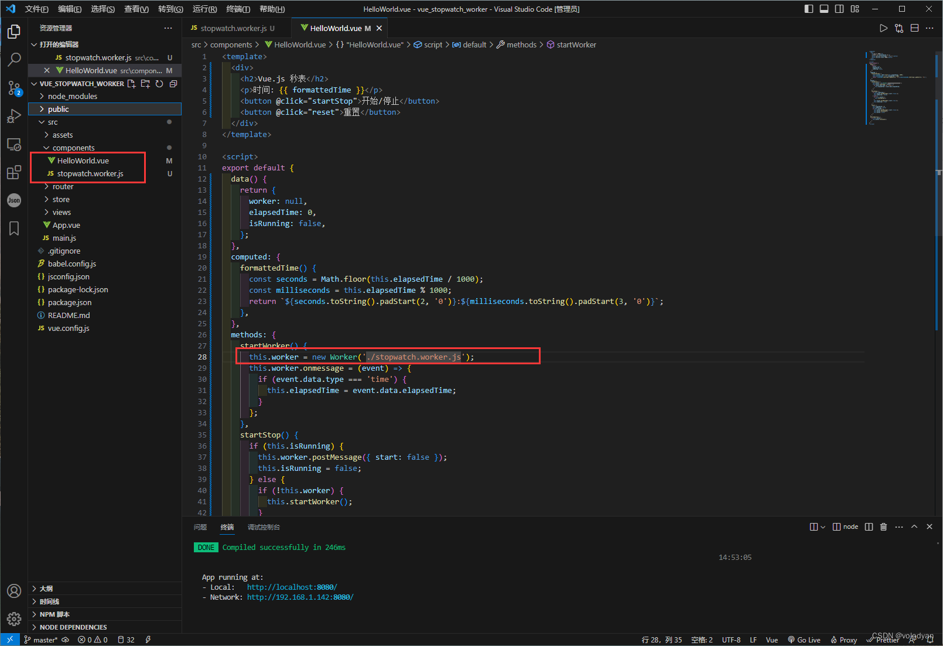
Task: Start Go Live server from status bar
Action: 805,640
